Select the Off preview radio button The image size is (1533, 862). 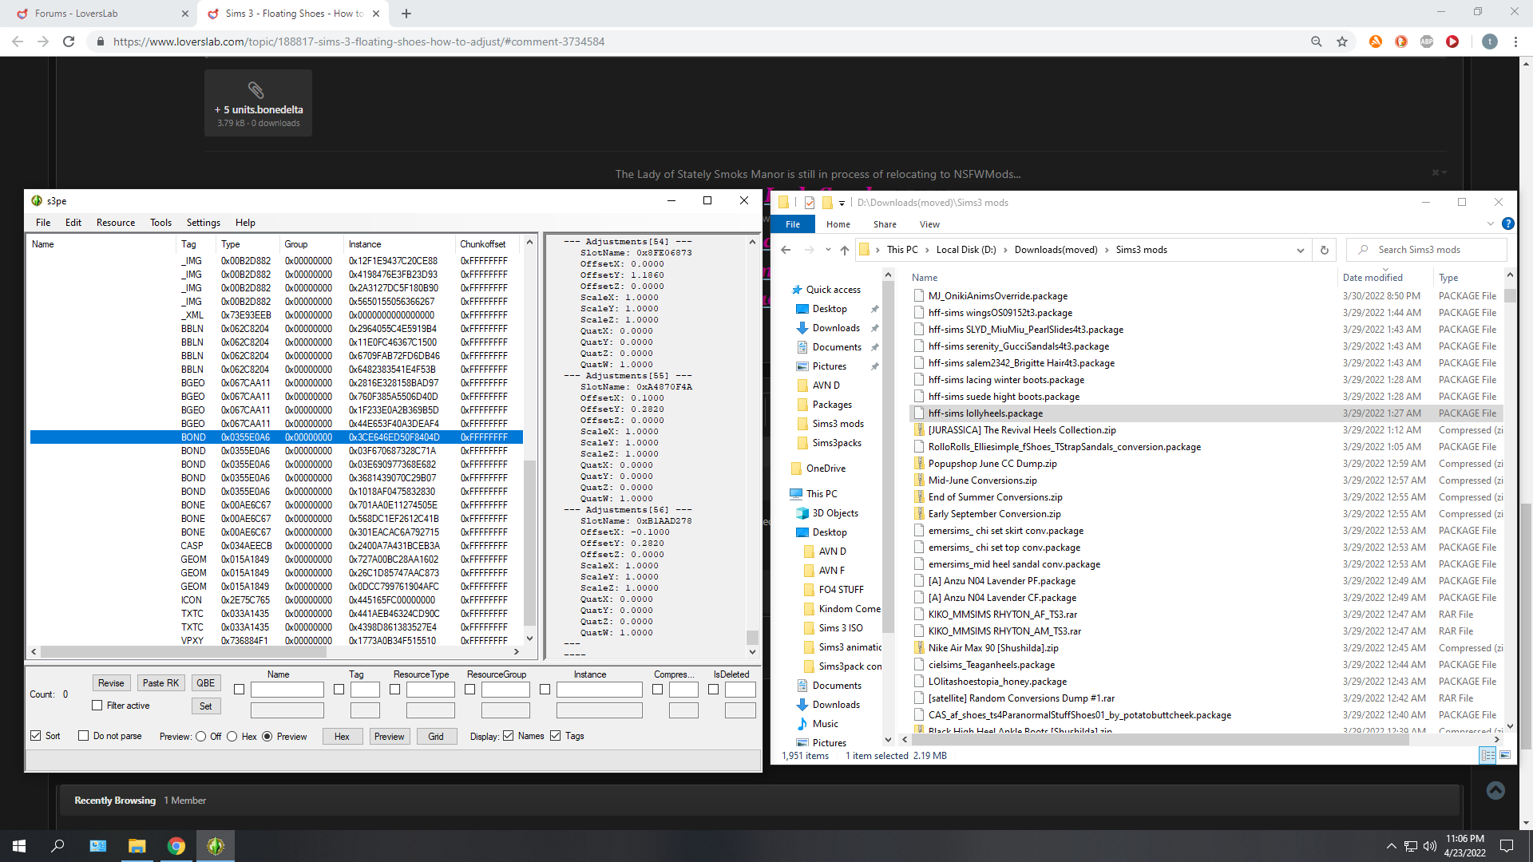201,737
